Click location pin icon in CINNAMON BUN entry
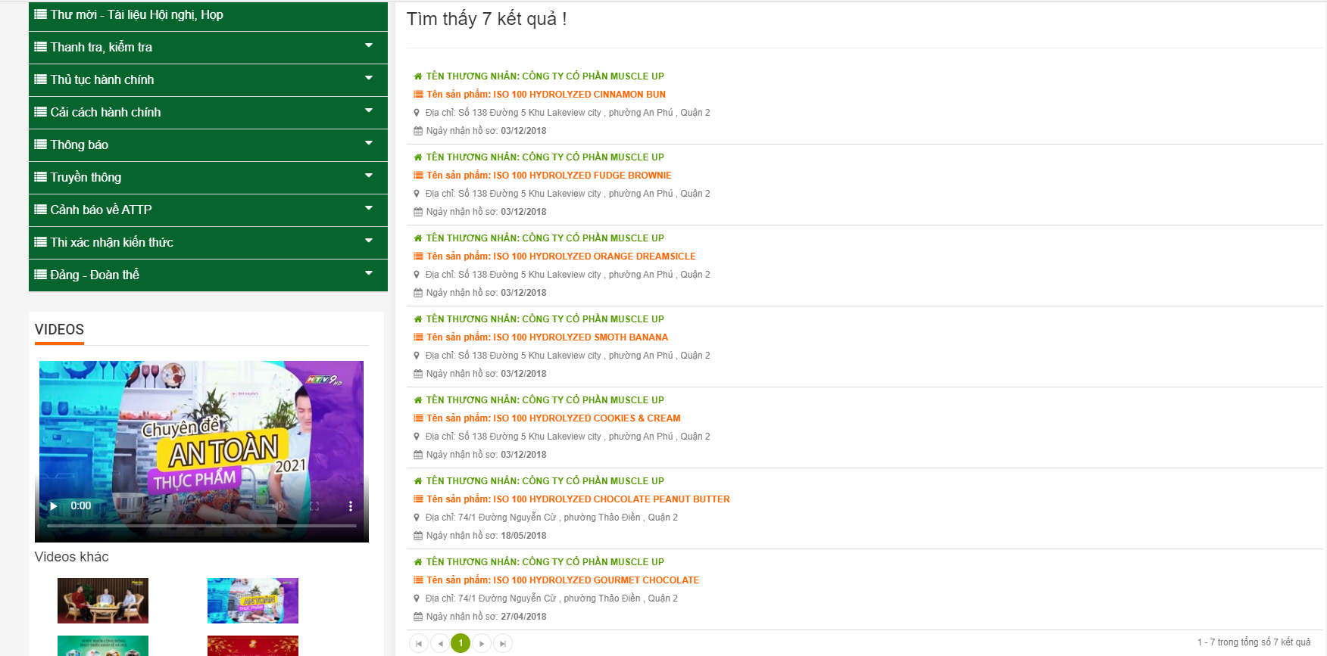Screen dimensions: 1327x656 [417, 113]
